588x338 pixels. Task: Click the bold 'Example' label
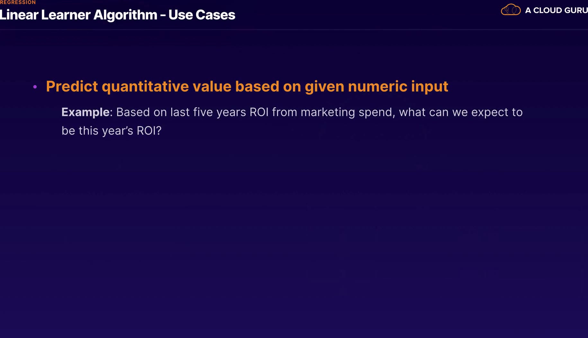(x=85, y=112)
